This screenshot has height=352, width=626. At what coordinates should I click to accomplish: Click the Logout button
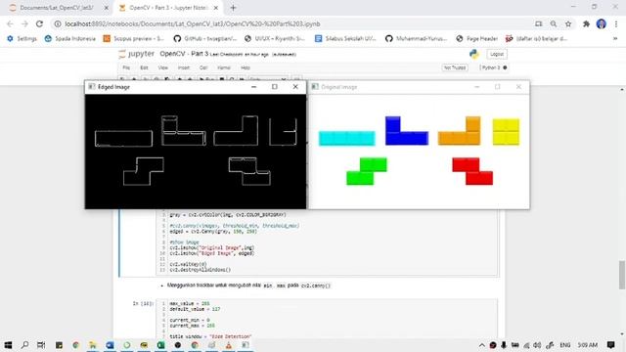pos(497,54)
